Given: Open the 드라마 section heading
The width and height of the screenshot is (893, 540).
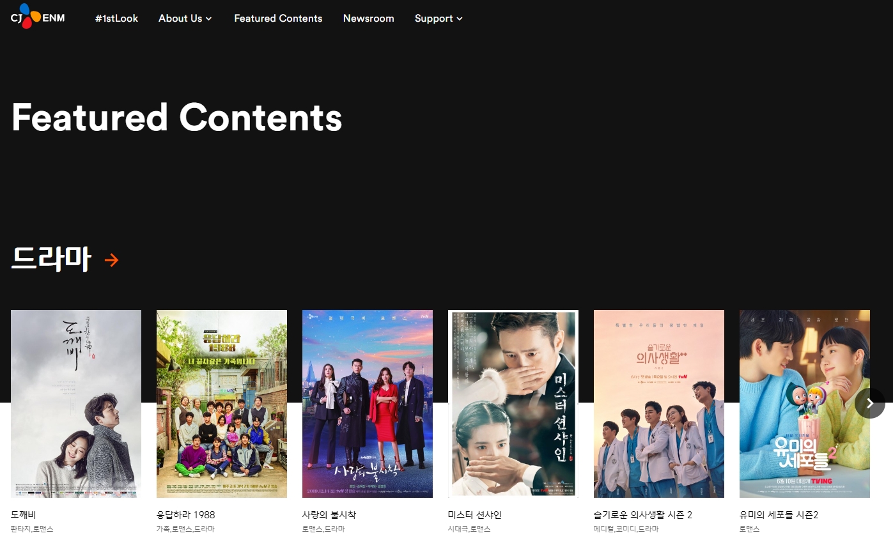Looking at the screenshot, I should [51, 259].
